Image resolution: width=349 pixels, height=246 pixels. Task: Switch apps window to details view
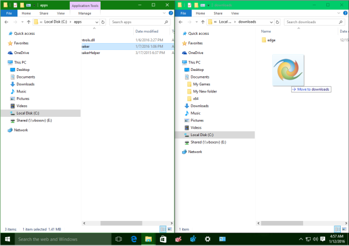[x=163, y=229]
